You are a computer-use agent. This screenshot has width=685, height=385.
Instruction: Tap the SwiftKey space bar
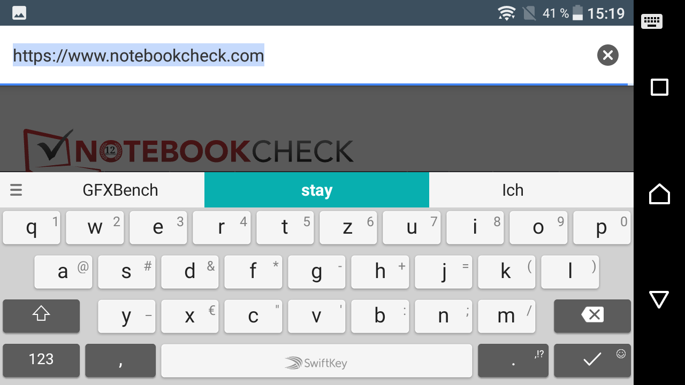click(x=317, y=360)
